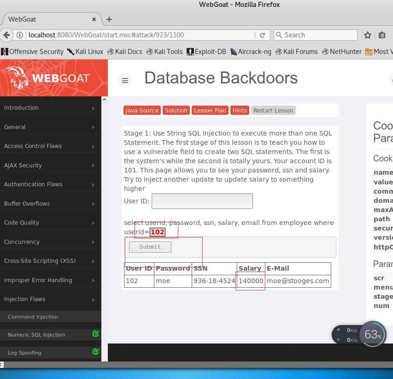Click Numeric SQL Injection completed checkmark
Viewport: 393px width, 379px height.
(x=95, y=334)
